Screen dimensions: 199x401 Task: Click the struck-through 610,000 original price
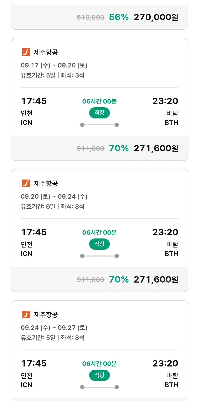coord(90,18)
